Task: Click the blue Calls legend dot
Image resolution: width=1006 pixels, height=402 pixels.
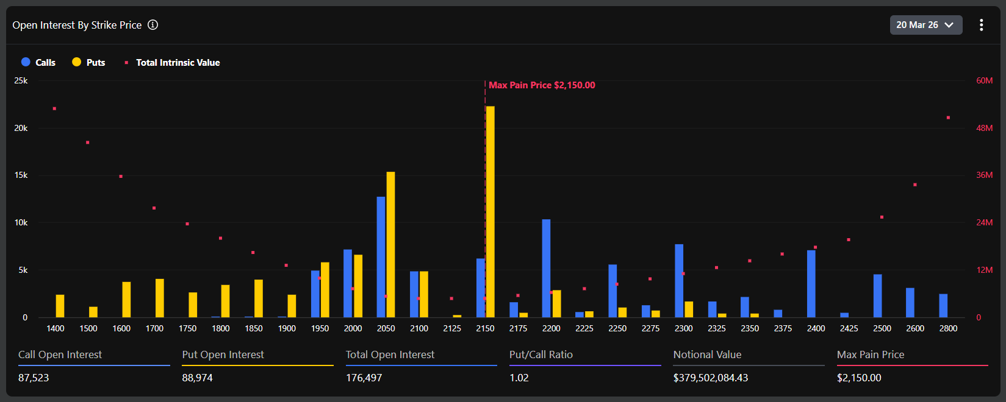Action: [x=26, y=62]
